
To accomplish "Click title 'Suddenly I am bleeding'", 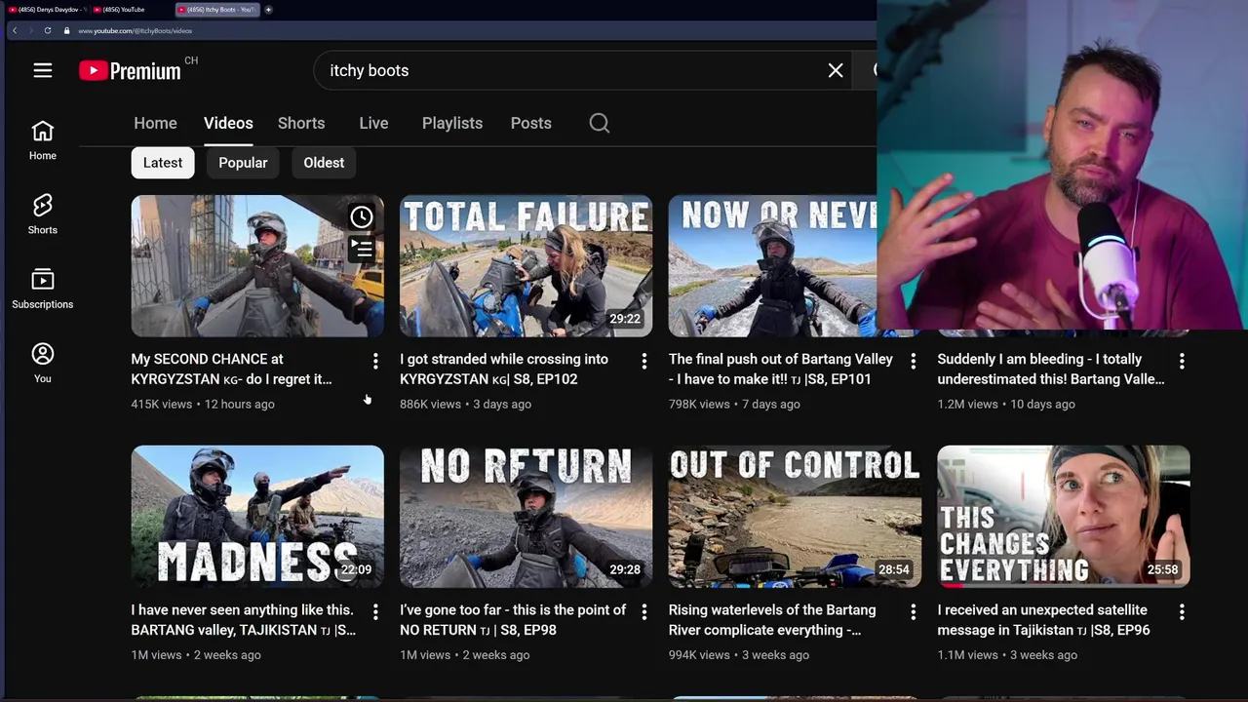I will [1051, 369].
